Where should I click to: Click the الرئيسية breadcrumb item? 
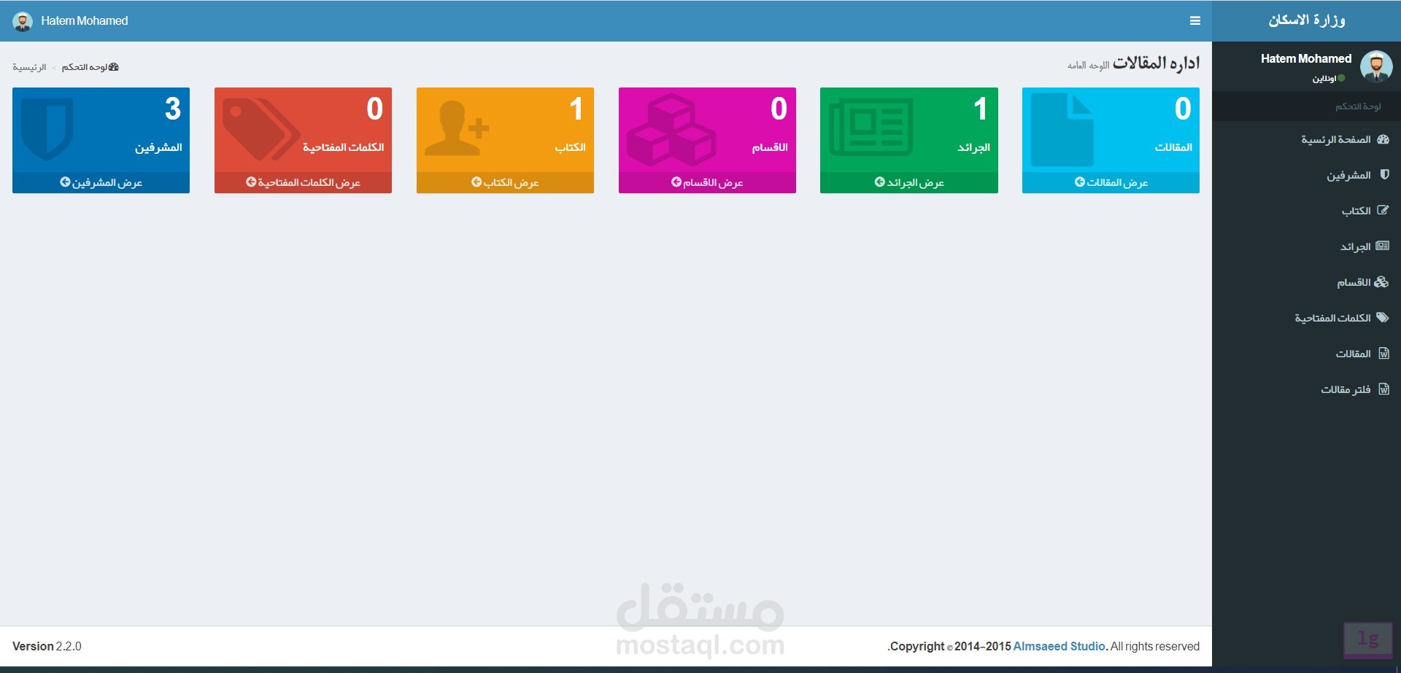(29, 67)
